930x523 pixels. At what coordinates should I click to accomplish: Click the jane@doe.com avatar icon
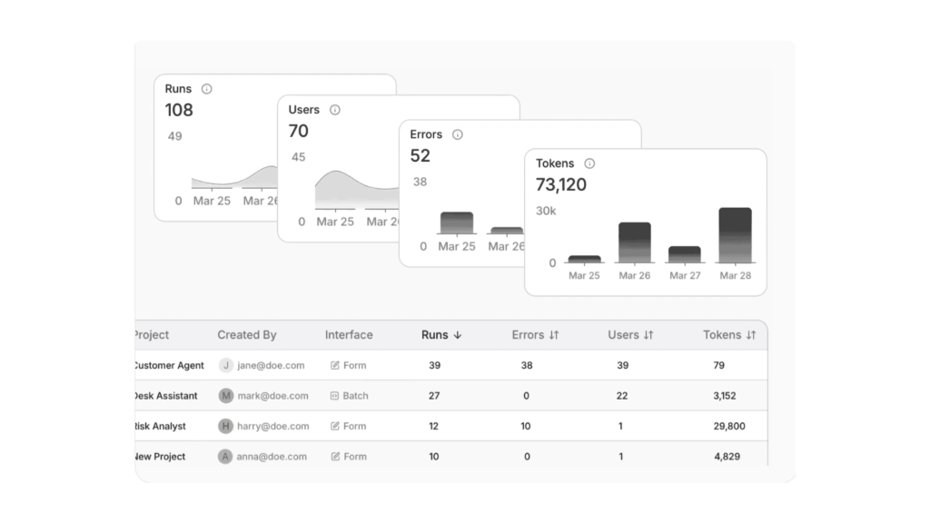click(226, 365)
